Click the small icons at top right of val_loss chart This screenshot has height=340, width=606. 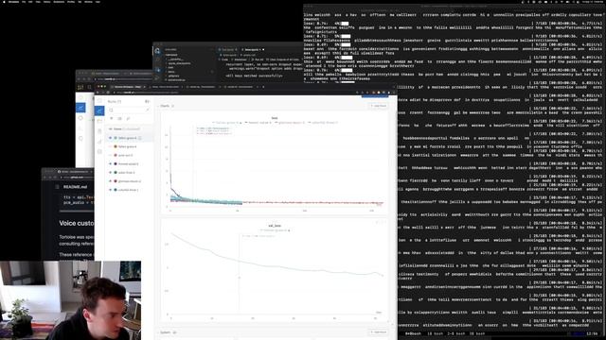(380, 222)
